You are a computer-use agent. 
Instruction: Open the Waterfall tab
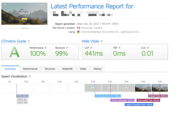[67, 69]
